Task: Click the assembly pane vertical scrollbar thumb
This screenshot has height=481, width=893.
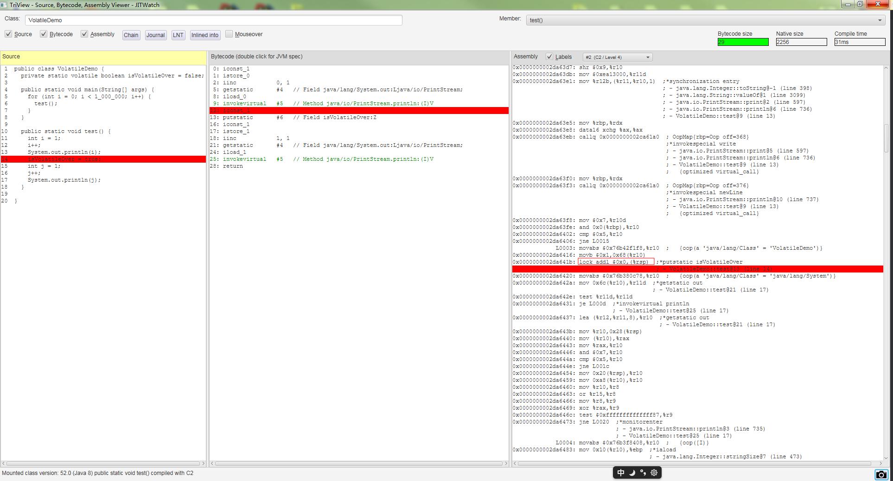Action: click(x=886, y=138)
